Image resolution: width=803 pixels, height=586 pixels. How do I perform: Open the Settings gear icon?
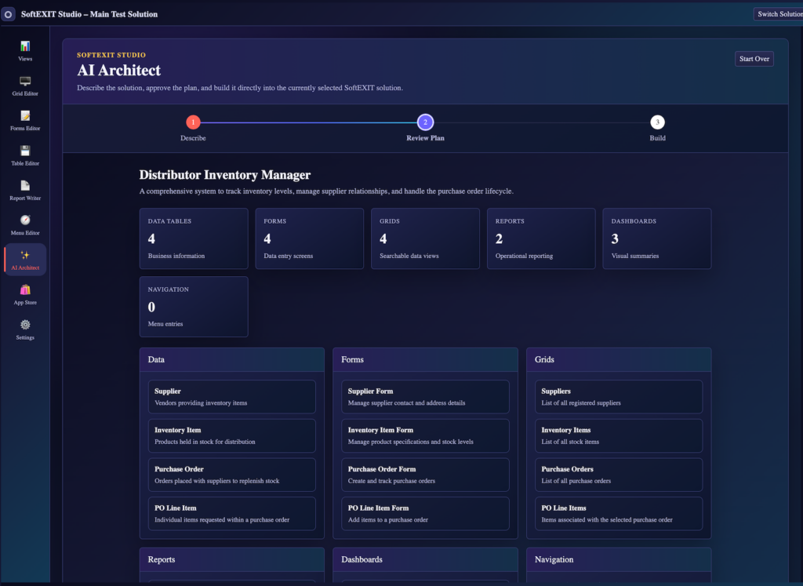tap(25, 325)
